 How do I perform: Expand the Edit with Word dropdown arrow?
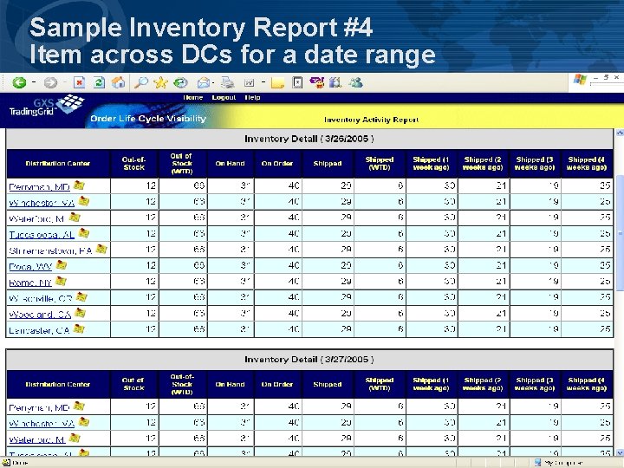[263, 83]
